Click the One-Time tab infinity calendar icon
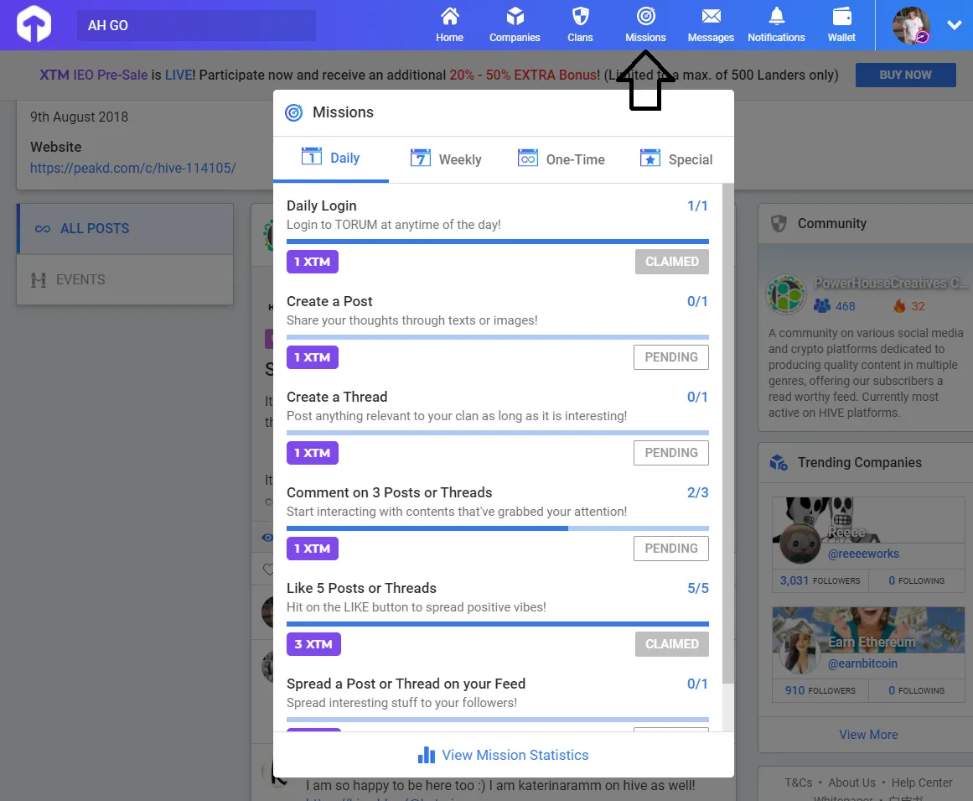The width and height of the screenshot is (973, 801). 527,158
